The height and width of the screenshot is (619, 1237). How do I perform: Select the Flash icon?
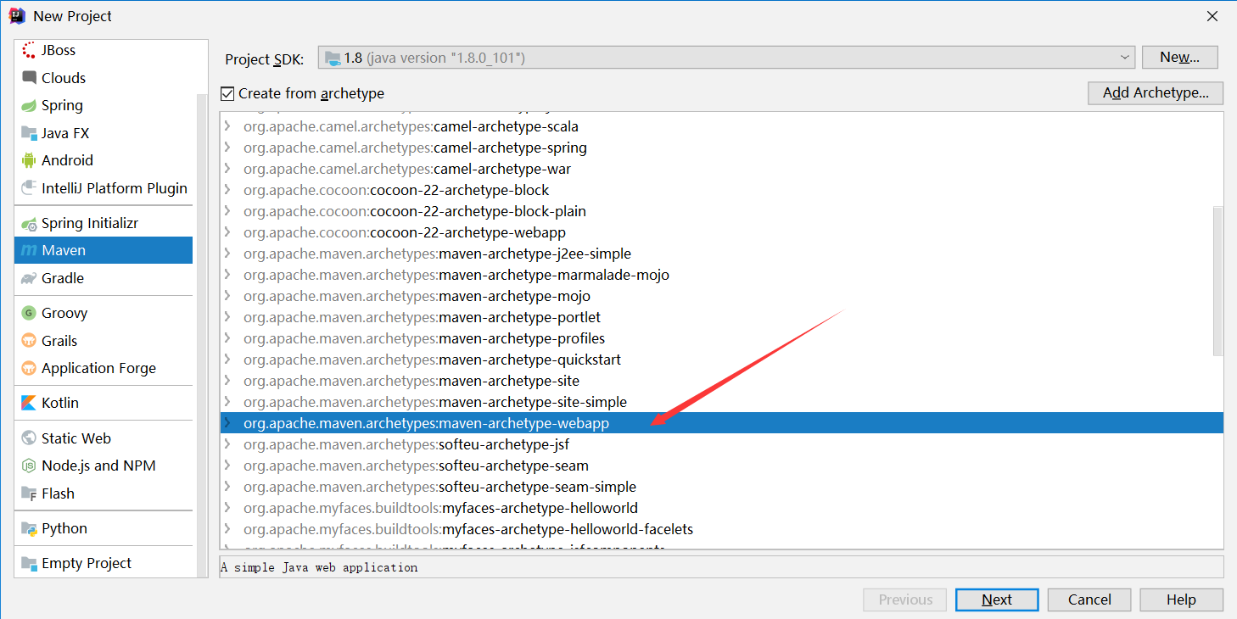point(29,494)
